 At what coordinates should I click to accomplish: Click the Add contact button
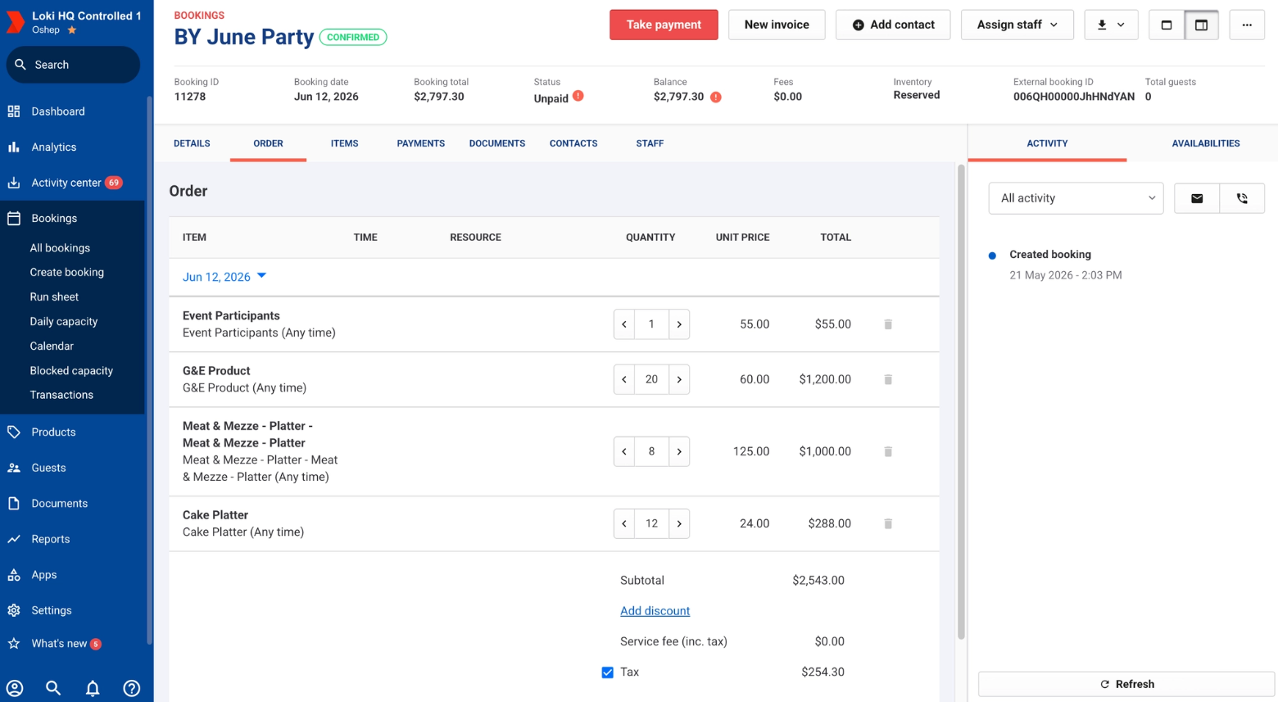893,25
